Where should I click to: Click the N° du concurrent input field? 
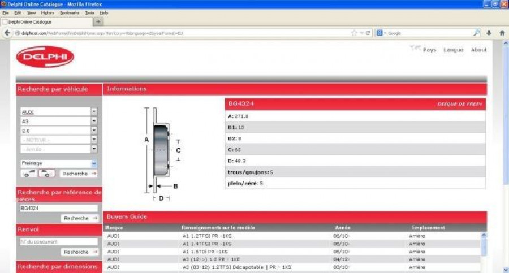(x=58, y=242)
